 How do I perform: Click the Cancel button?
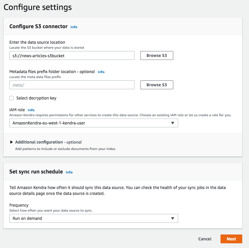[205, 239]
